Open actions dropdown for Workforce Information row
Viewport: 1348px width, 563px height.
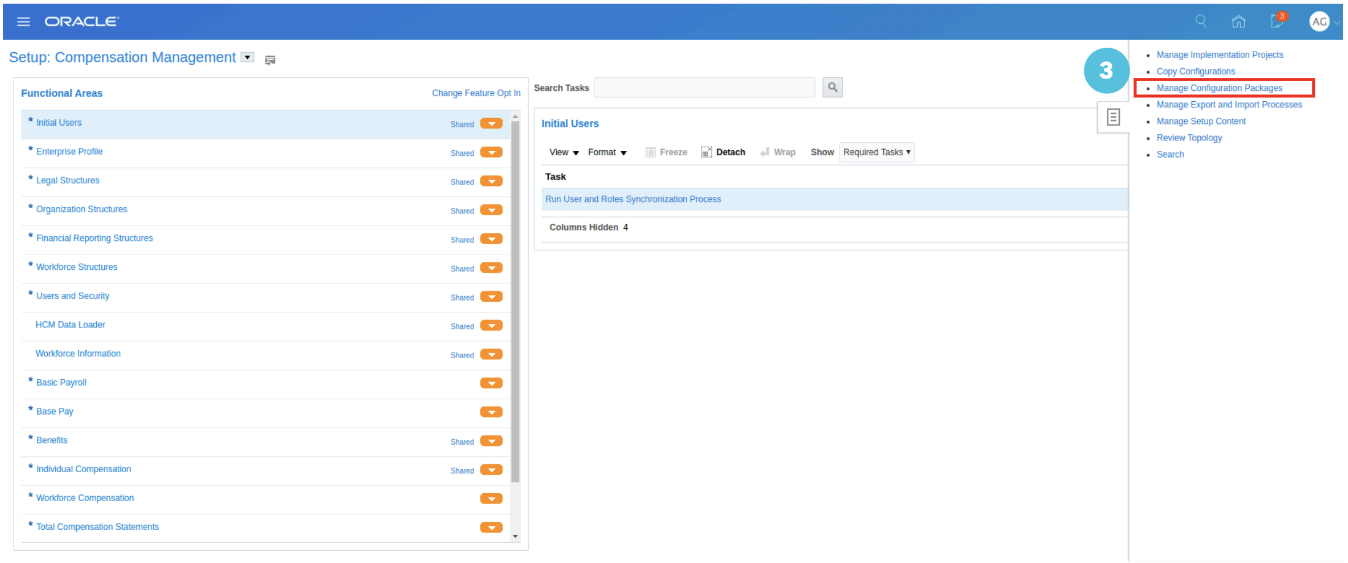491,354
